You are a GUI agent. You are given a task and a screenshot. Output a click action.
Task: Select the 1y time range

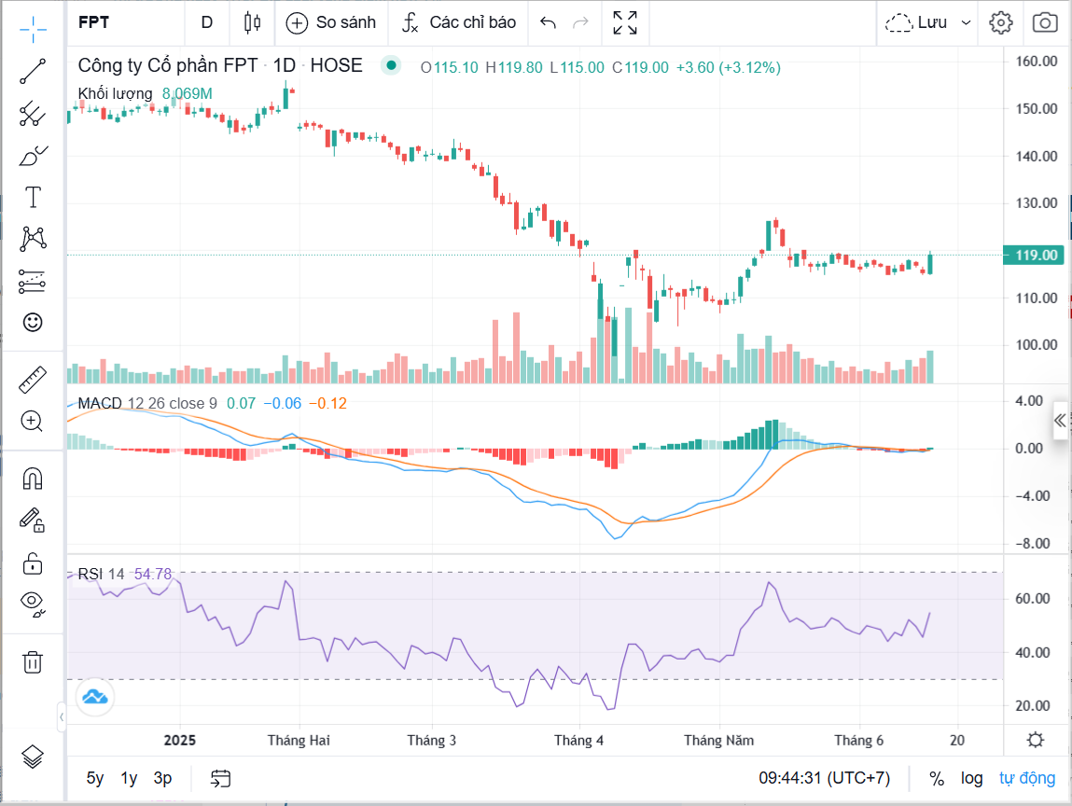(129, 778)
